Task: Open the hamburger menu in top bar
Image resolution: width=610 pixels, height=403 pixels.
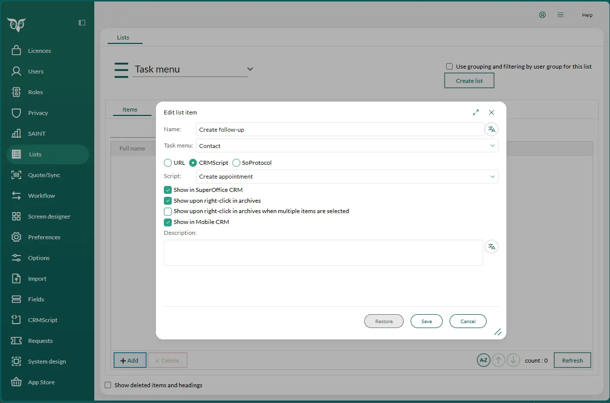Action: [560, 15]
